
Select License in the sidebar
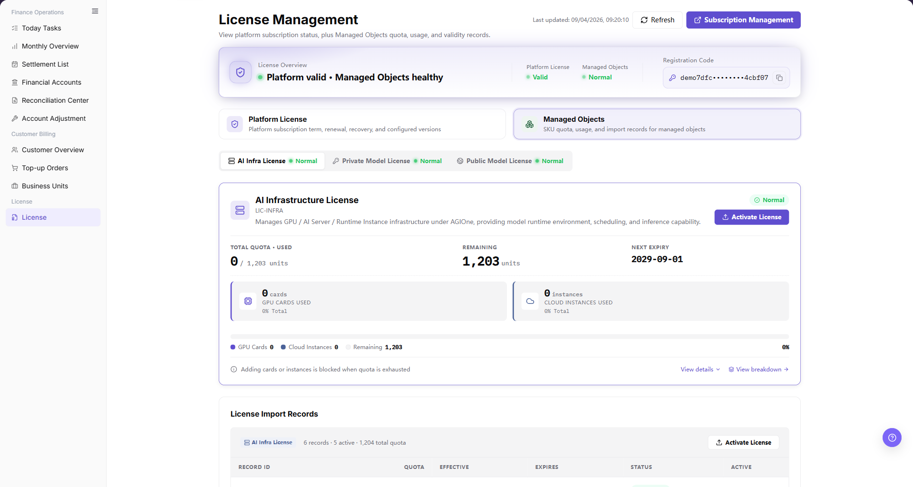53,217
